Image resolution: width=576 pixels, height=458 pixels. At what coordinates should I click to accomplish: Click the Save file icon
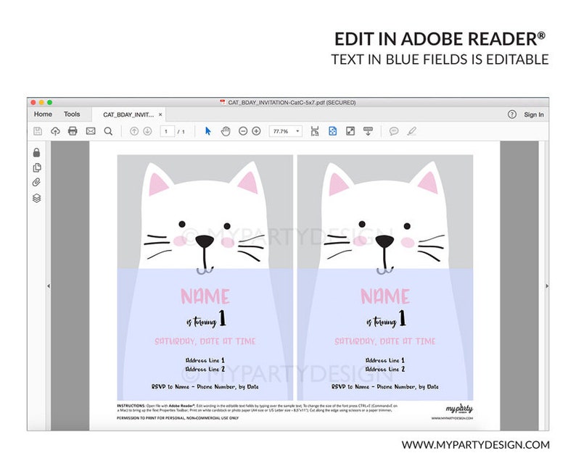click(x=38, y=131)
